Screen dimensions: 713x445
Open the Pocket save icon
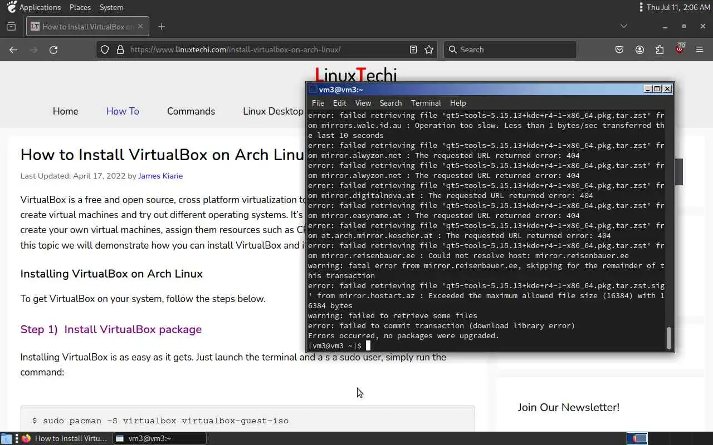619,50
